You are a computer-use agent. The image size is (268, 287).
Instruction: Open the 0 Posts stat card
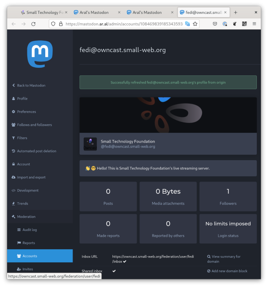(x=108, y=196)
